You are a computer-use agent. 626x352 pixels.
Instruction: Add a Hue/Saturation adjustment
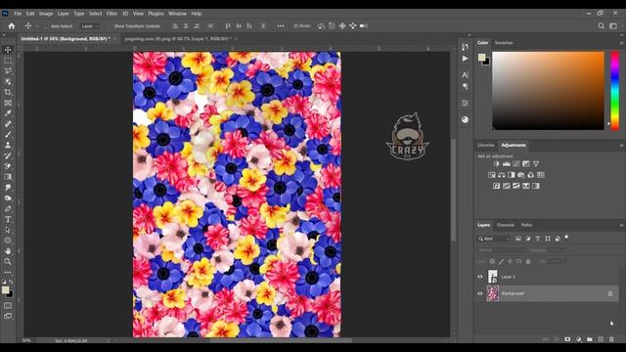[x=491, y=175]
